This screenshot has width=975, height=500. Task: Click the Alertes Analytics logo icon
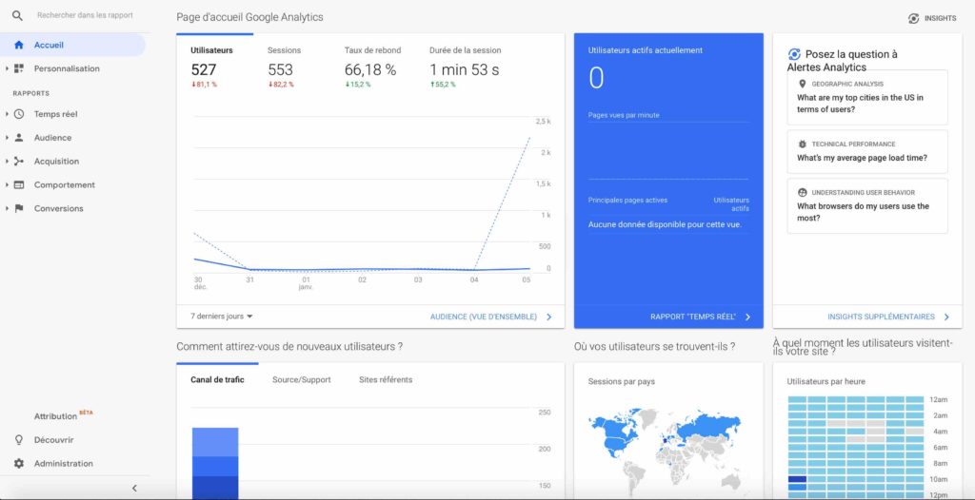pos(794,55)
